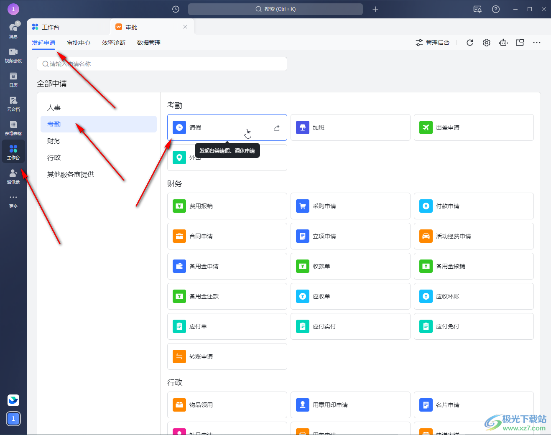Open Contacts in the sidebar

[13, 176]
